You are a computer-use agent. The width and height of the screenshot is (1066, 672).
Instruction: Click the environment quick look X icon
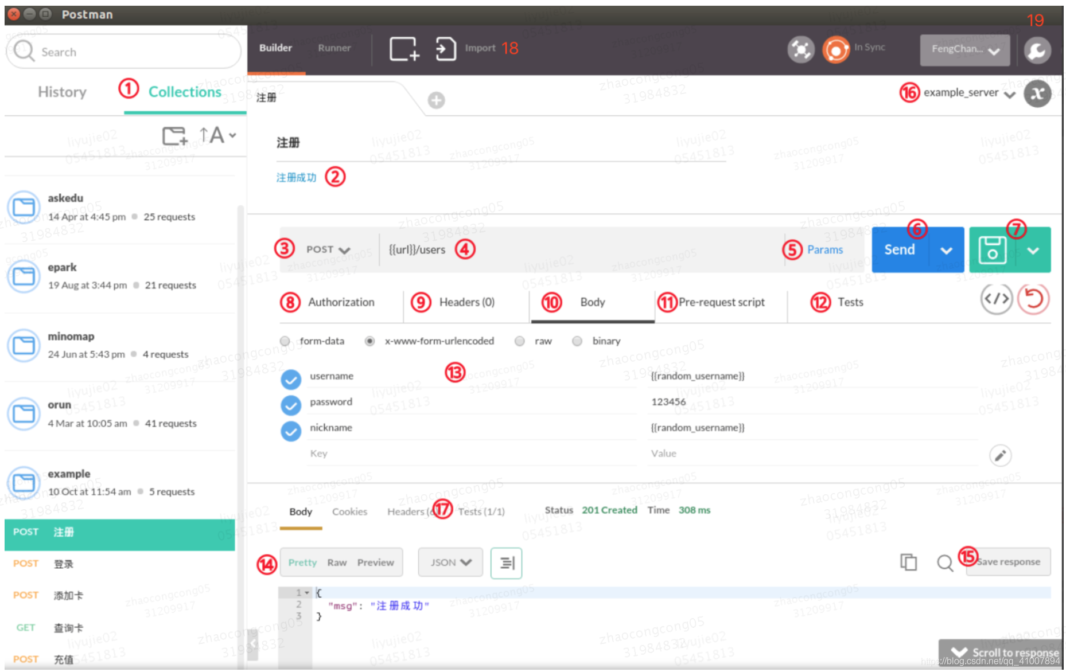[x=1037, y=93]
